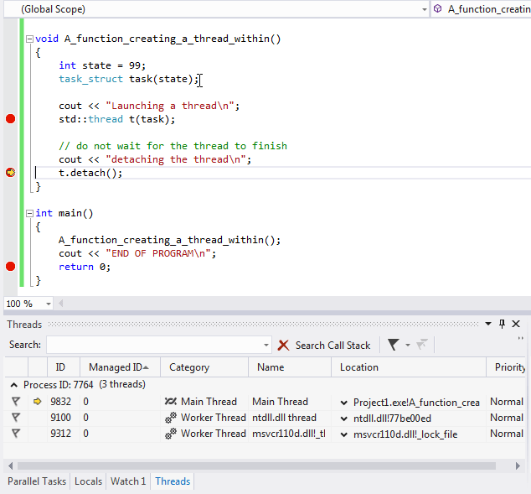The height and width of the screenshot is (494, 531).
Task: Pin the Threads panel with pushpin icon
Action: point(502,324)
